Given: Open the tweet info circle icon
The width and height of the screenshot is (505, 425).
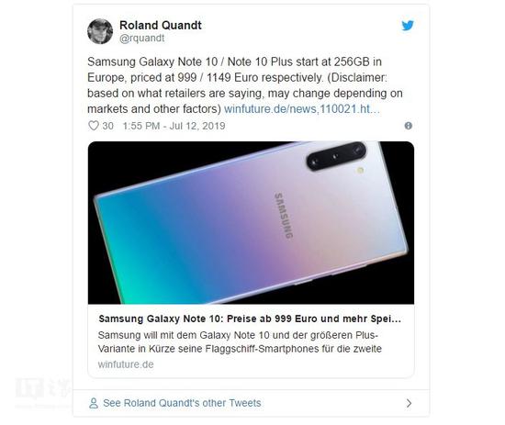Looking at the screenshot, I should 408,126.
